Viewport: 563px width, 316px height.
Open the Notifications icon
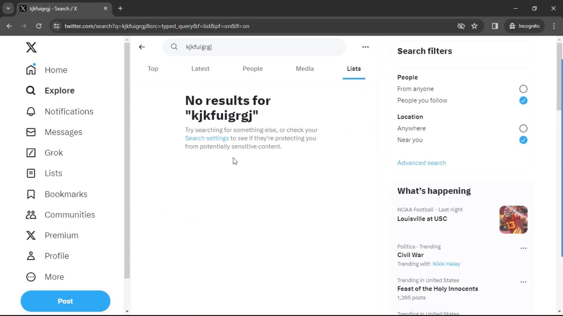30,111
